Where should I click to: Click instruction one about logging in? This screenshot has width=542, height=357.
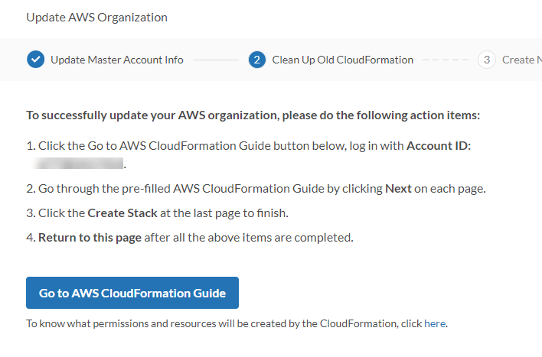pyautogui.click(x=214, y=145)
